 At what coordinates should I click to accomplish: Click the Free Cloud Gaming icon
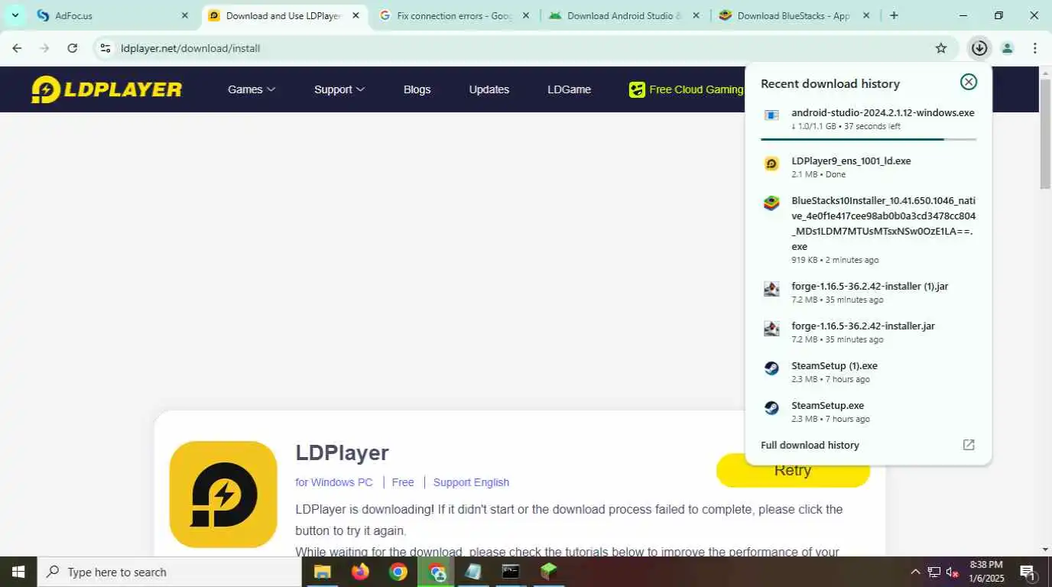pyautogui.click(x=637, y=89)
